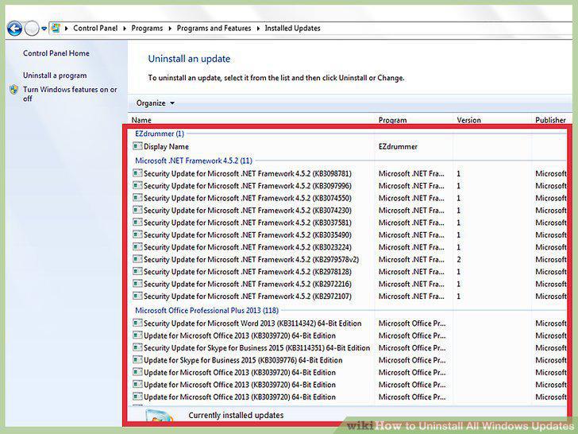Click icon of KB3097996 update
578x434 pixels.
coord(137,185)
